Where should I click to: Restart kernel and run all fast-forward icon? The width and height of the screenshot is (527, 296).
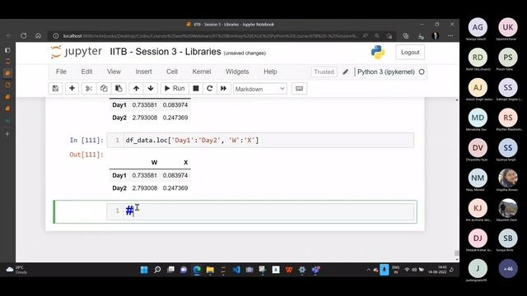click(x=223, y=89)
